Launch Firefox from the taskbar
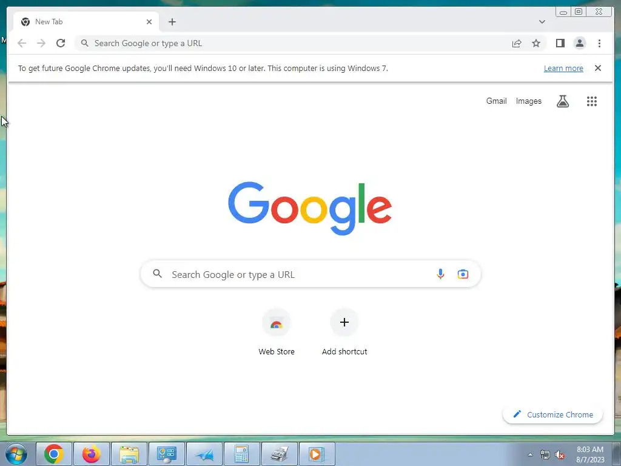The image size is (621, 466). [92, 454]
